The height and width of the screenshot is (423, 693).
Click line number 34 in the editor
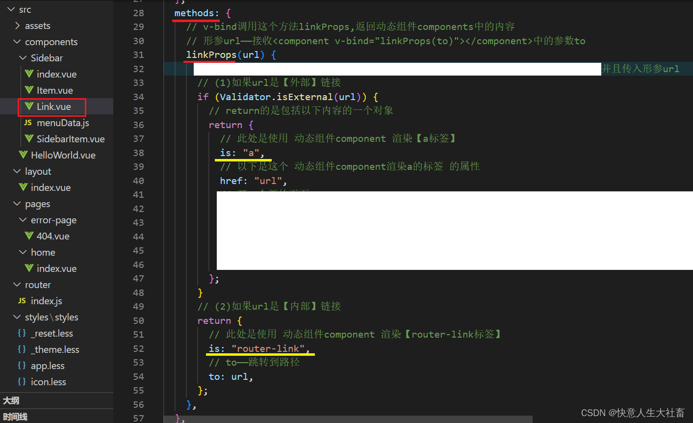point(139,97)
